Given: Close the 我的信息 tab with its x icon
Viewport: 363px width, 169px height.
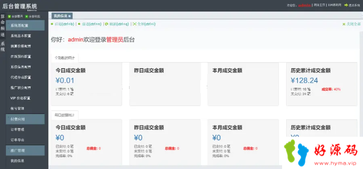Looking at the screenshot, I should pos(70,16).
